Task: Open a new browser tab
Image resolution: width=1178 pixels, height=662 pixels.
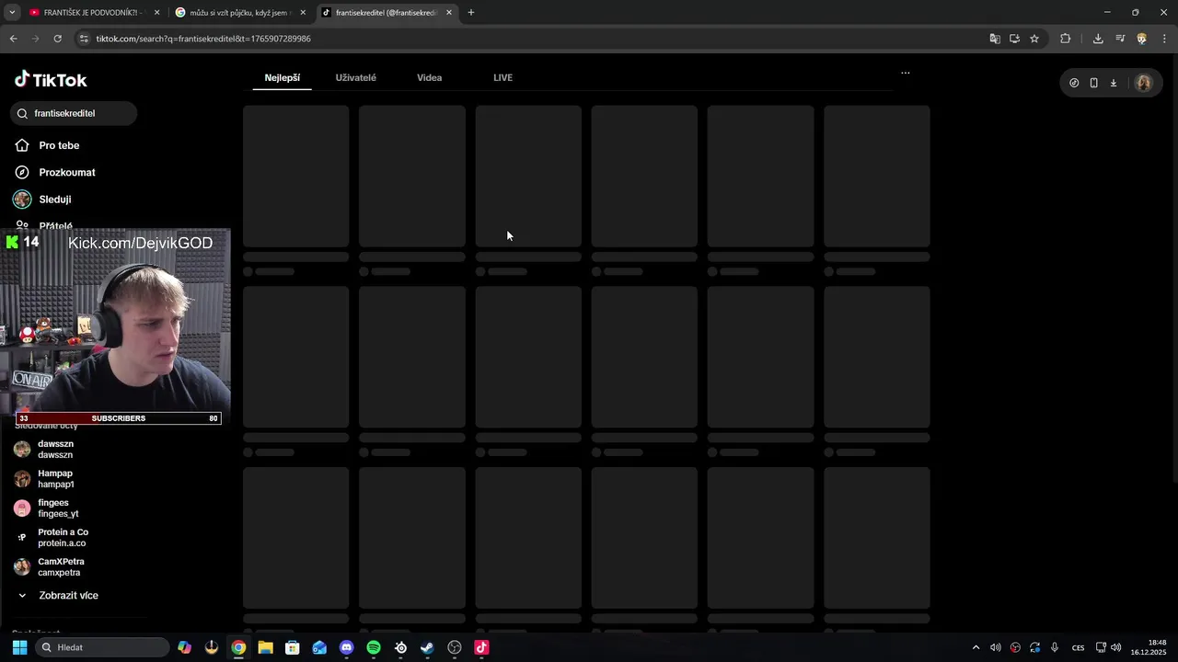Action: (471, 13)
